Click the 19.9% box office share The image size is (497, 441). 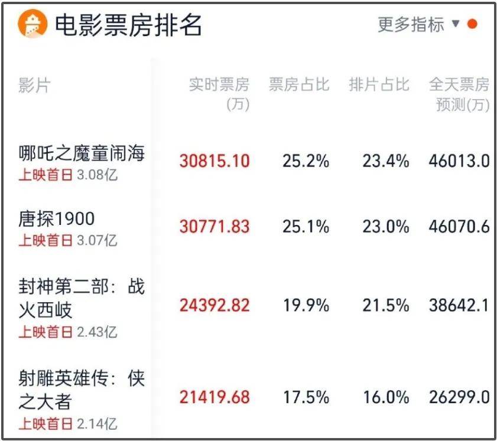pos(306,305)
